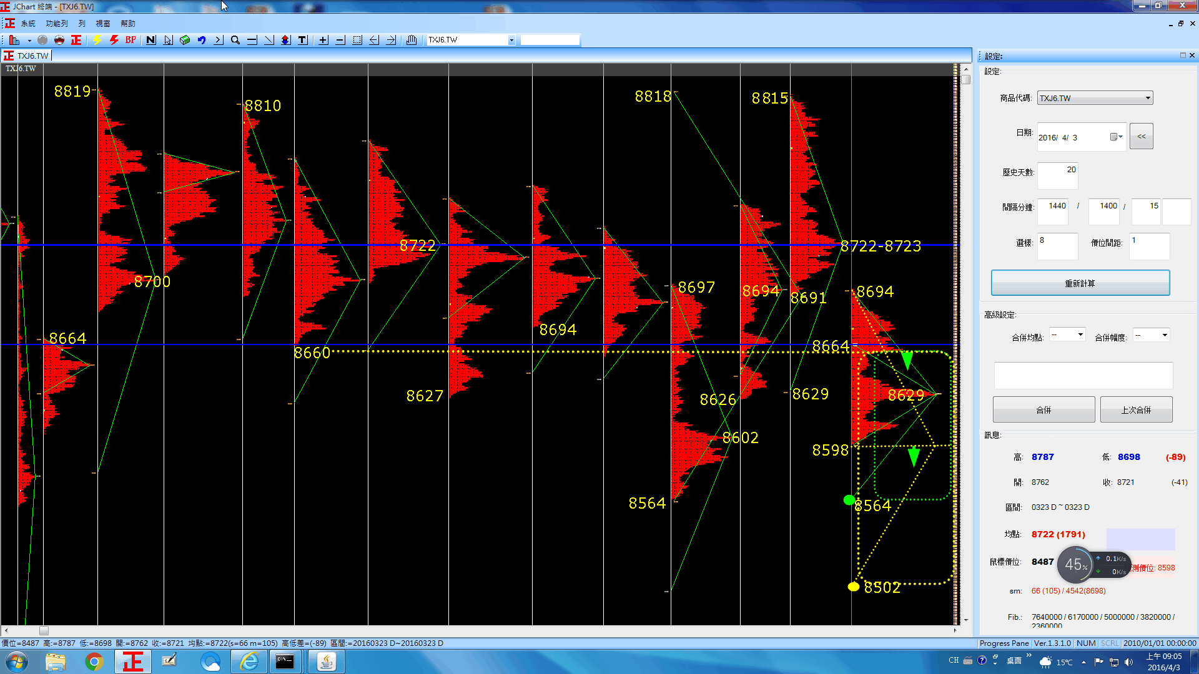Image resolution: width=1199 pixels, height=674 pixels.
Task: Click the bar chart toolbar icon
Action: (x=15, y=40)
